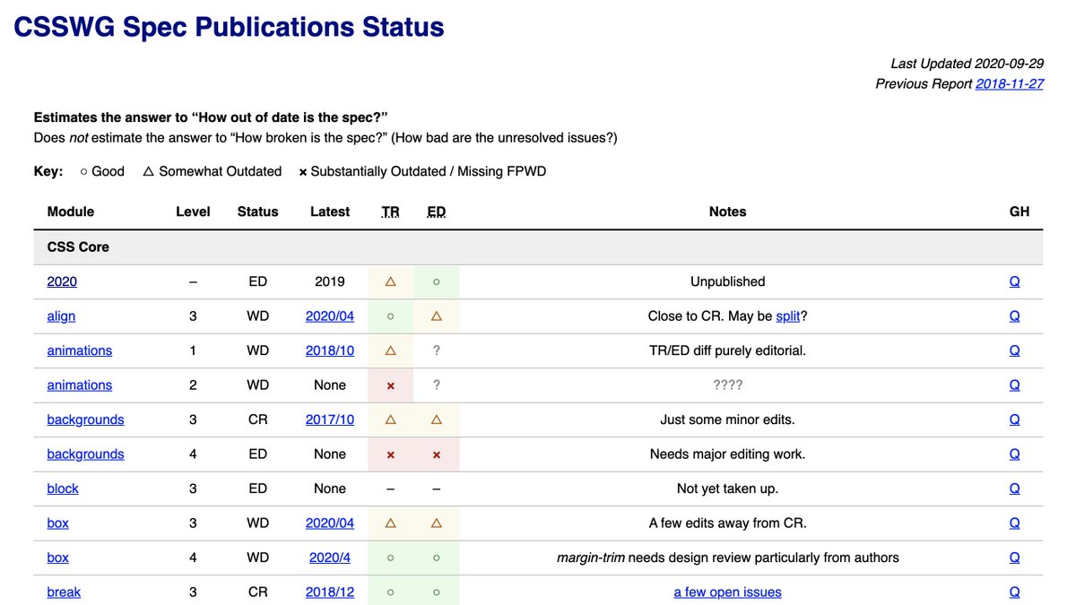
Task: Click the red X TR status for animations level 2
Action: [x=390, y=385]
